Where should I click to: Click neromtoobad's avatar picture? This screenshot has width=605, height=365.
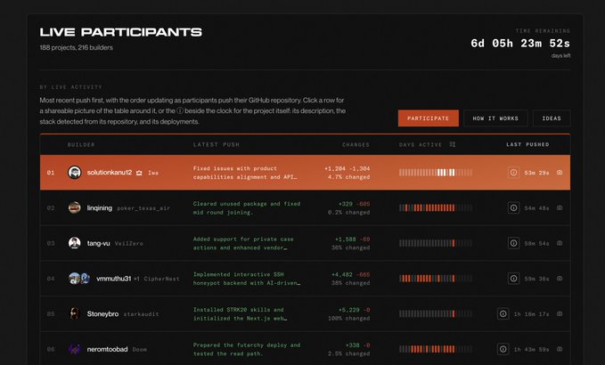click(x=75, y=349)
